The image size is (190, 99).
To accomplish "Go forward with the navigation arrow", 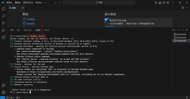I will (x=60, y=3).
